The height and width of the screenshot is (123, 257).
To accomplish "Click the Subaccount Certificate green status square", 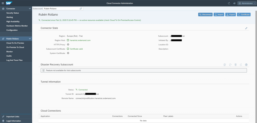I will [68, 49].
